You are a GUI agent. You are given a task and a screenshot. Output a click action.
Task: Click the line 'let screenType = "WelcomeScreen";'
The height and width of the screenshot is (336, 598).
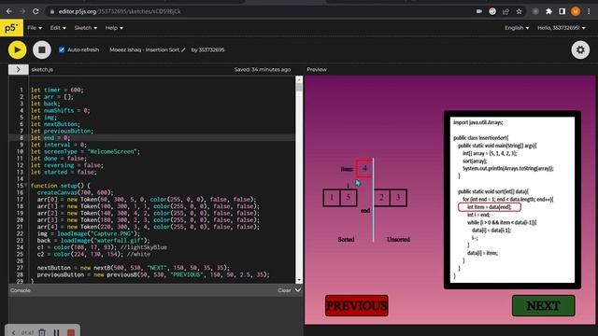(x=85, y=151)
